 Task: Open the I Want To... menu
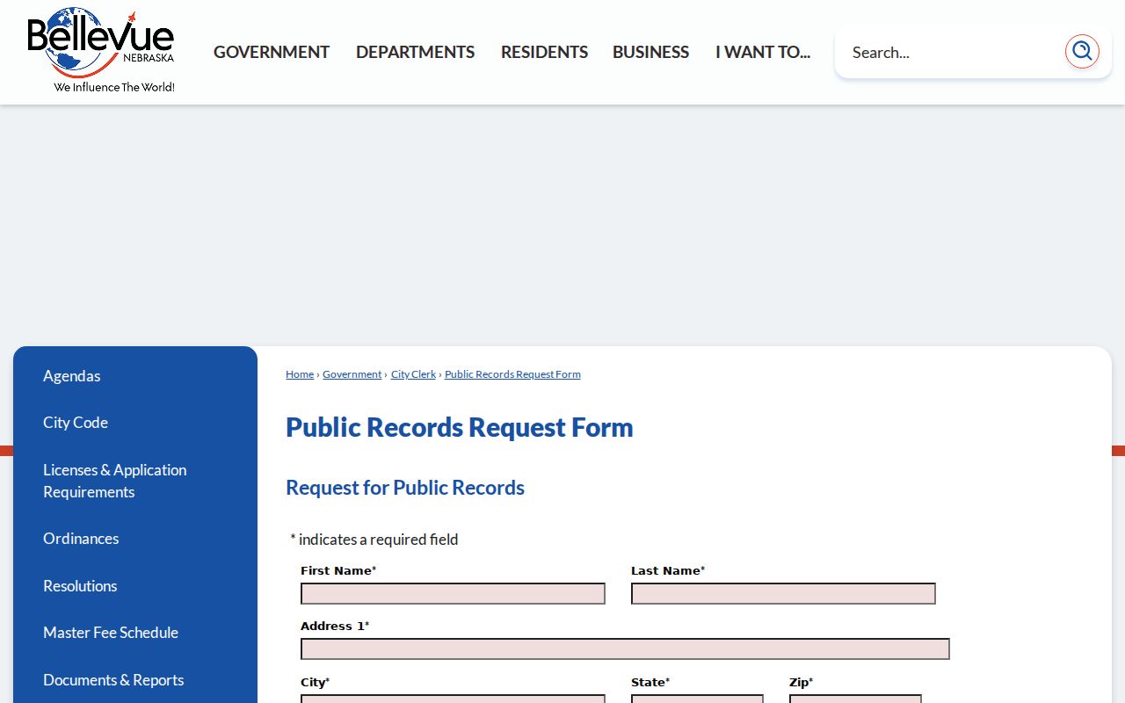coord(763,52)
